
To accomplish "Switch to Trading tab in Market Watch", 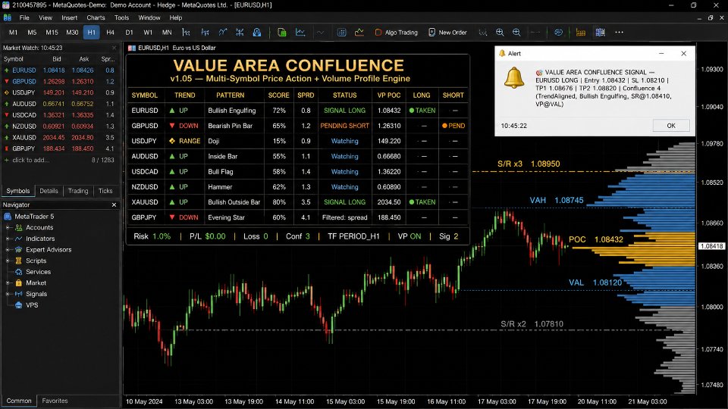I will click(78, 191).
